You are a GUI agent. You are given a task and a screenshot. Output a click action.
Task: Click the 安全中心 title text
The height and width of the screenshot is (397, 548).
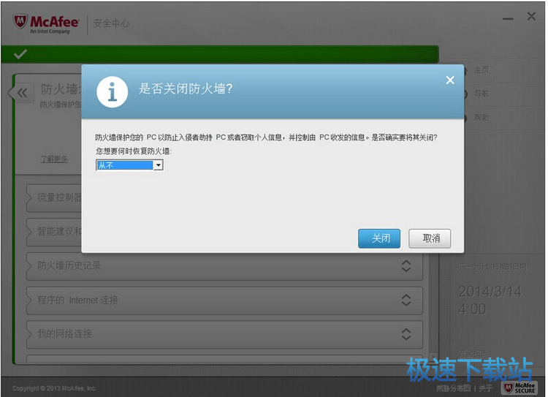click(x=111, y=23)
